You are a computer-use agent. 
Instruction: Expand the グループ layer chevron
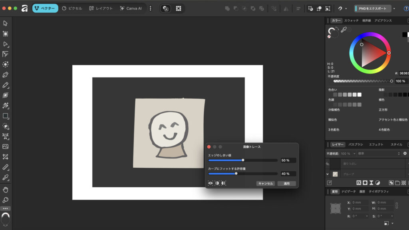[328, 174]
